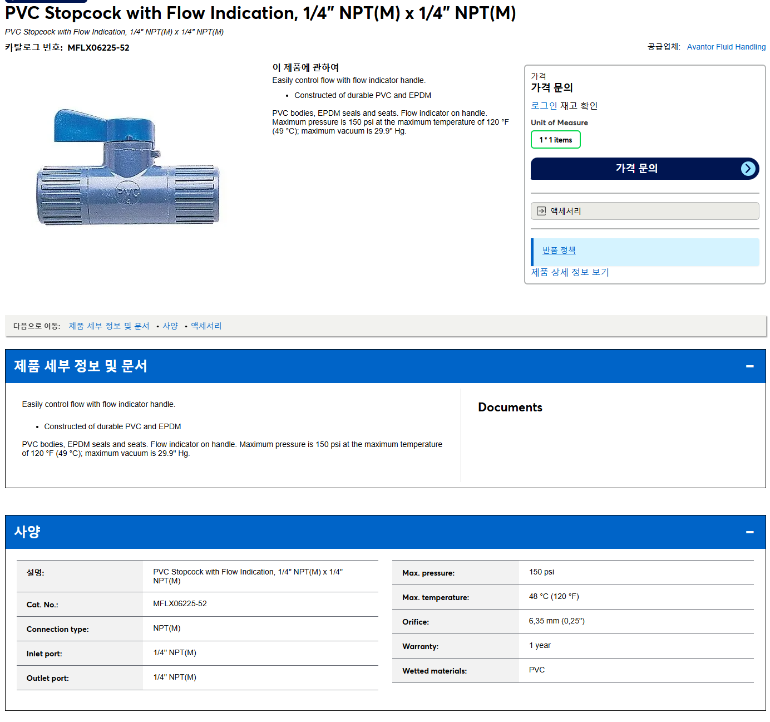Viewport: 770px width, 722px height.
Task: Select the 1 * 1 items unit option
Action: coord(556,140)
